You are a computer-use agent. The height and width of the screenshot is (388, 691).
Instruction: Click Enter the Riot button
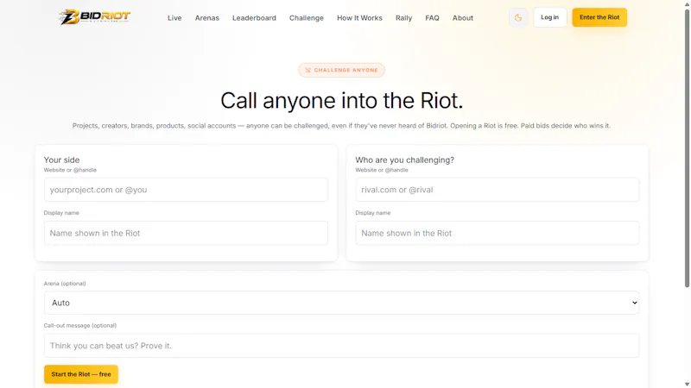click(599, 17)
